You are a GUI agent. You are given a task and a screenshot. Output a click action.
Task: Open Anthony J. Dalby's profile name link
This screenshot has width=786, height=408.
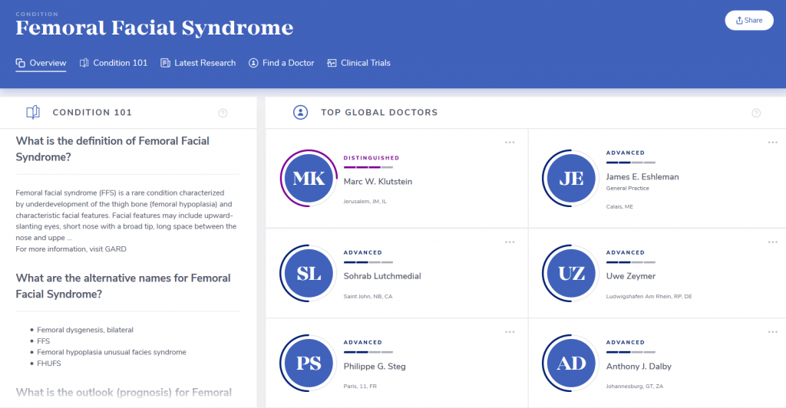639,367
